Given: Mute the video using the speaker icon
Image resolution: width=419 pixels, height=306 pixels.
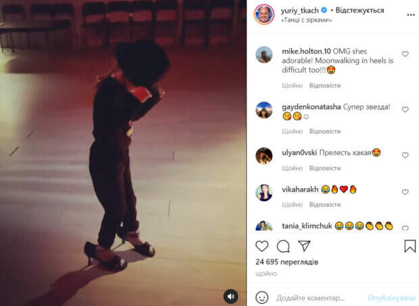Looking at the screenshot, I should [230, 297].
